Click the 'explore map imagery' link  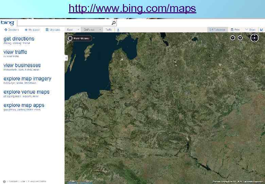tap(27, 79)
